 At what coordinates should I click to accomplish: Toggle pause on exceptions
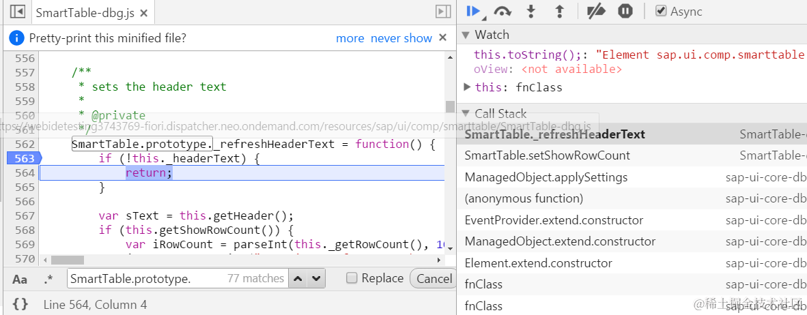pyautogui.click(x=625, y=12)
